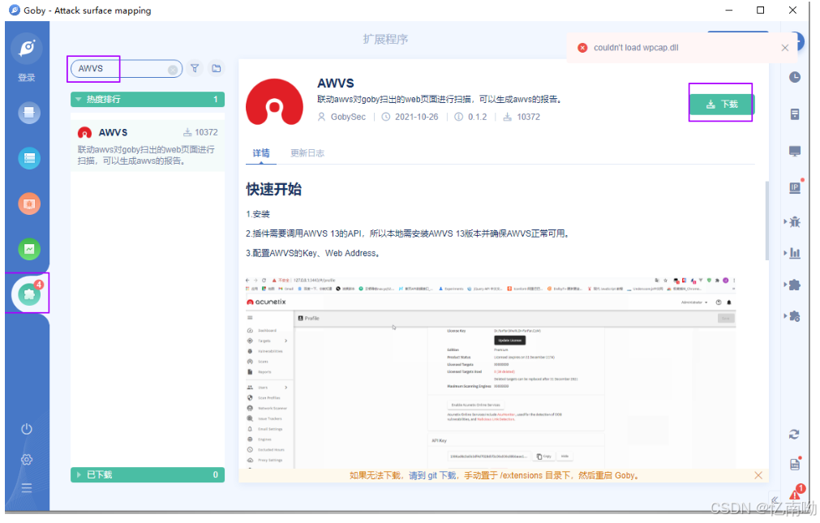
Task: Click the details pane vertical scrollbar
Action: pos(766,220)
